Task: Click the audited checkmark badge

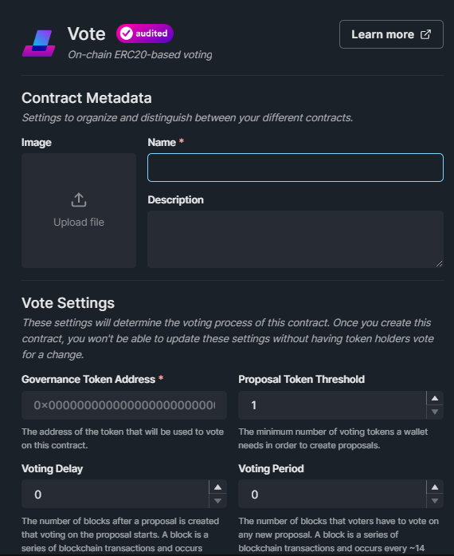Action: 145,34
